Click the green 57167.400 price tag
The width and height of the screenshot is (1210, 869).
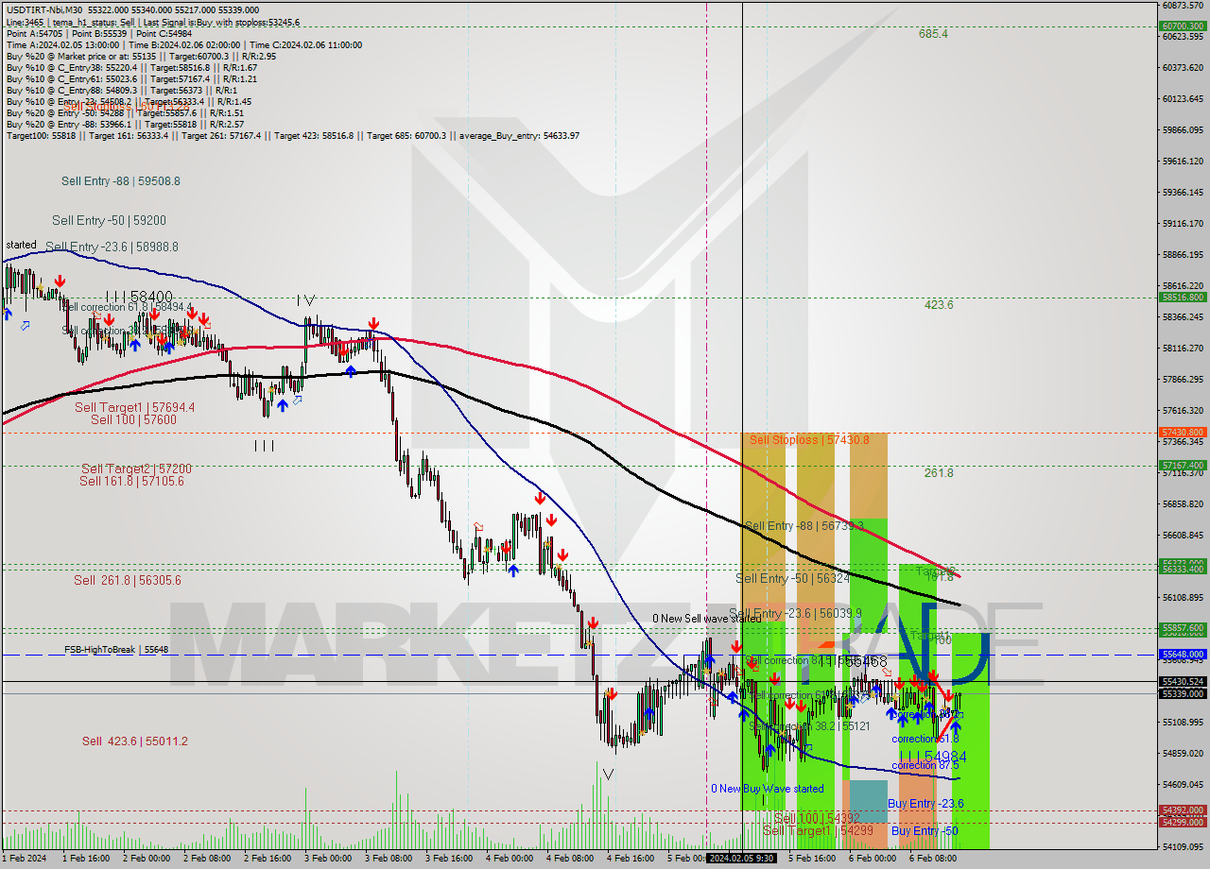pyautogui.click(x=1183, y=465)
